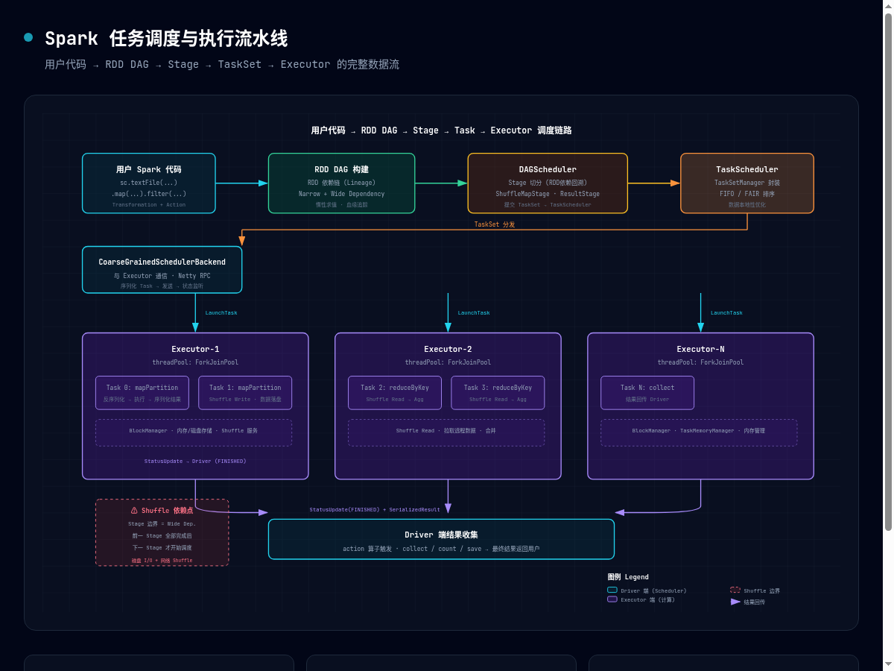Image resolution: width=894 pixels, height=671 pixels.
Task: Select the Driver 端 (Scheduler) legend swatch
Action: coord(612,590)
